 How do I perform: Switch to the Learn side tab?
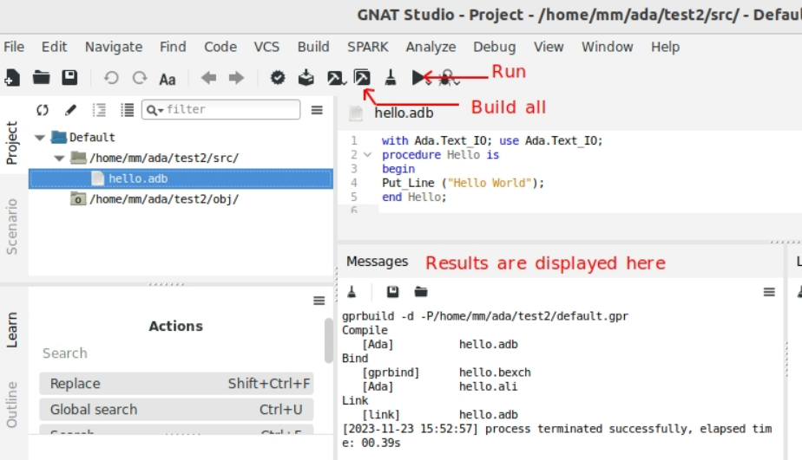(x=12, y=330)
